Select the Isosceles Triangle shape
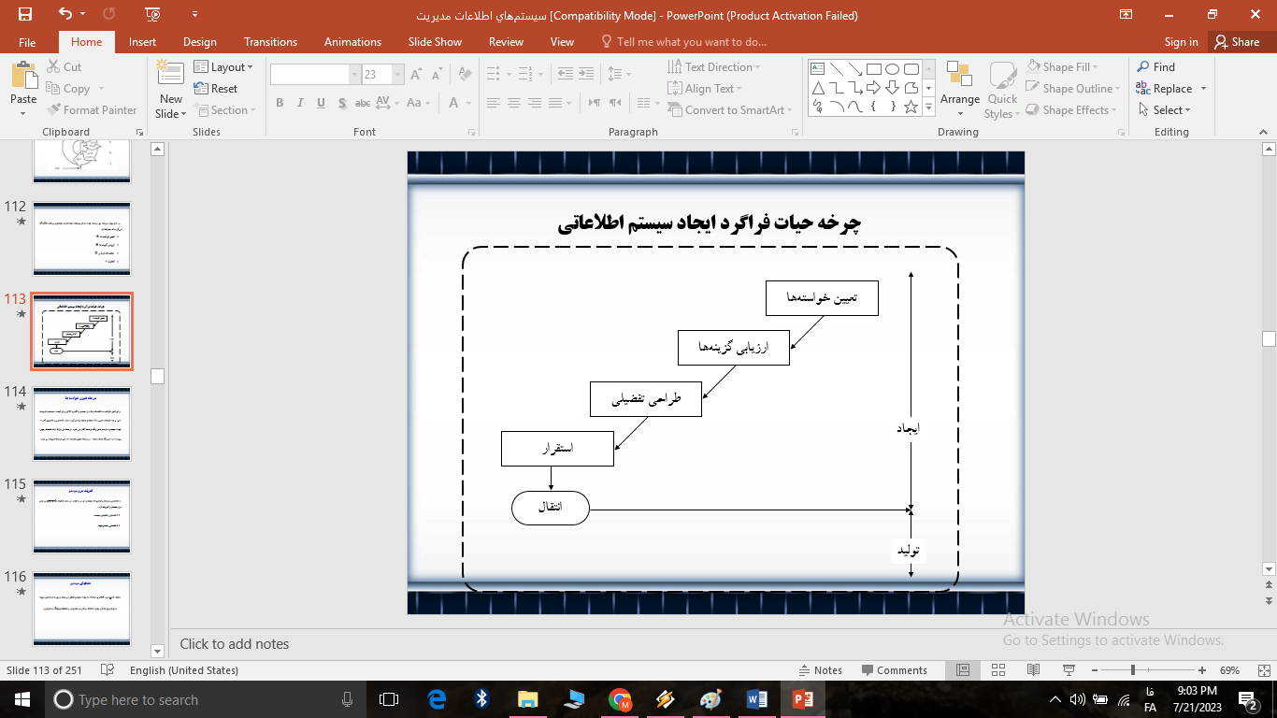Image resolution: width=1277 pixels, height=718 pixels. [817, 88]
